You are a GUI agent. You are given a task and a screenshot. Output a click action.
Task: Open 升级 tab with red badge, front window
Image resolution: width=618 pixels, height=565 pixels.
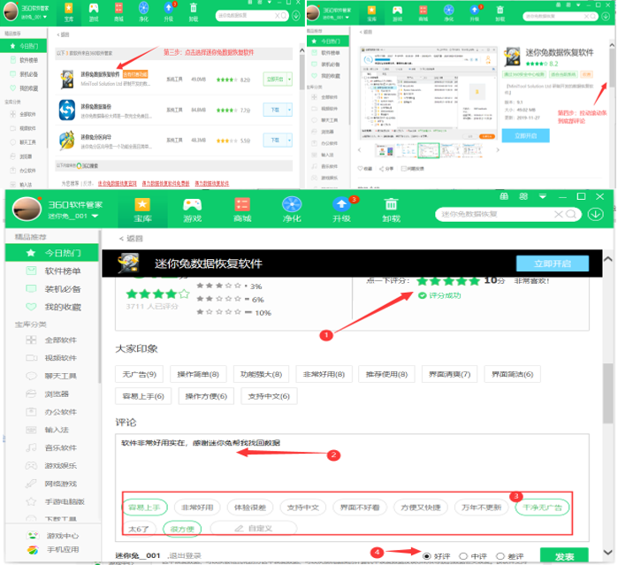point(342,210)
